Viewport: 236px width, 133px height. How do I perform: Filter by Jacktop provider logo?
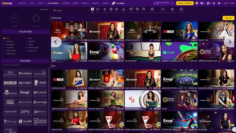click(40, 83)
